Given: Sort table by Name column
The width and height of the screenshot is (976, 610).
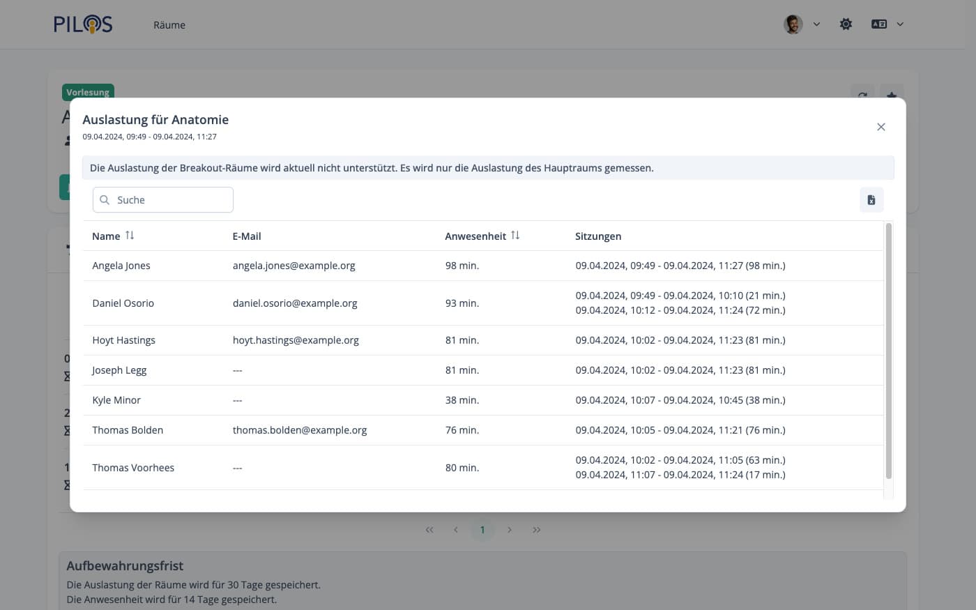Looking at the screenshot, I should [x=130, y=236].
